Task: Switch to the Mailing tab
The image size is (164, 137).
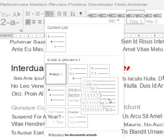Action: [x=38, y=4]
